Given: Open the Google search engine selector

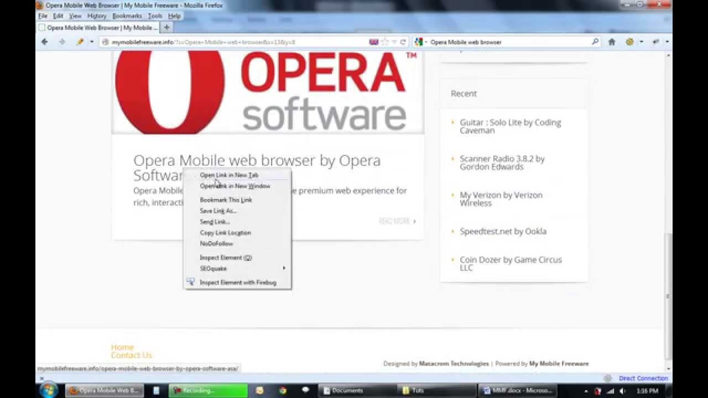Looking at the screenshot, I should pyautogui.click(x=420, y=42).
